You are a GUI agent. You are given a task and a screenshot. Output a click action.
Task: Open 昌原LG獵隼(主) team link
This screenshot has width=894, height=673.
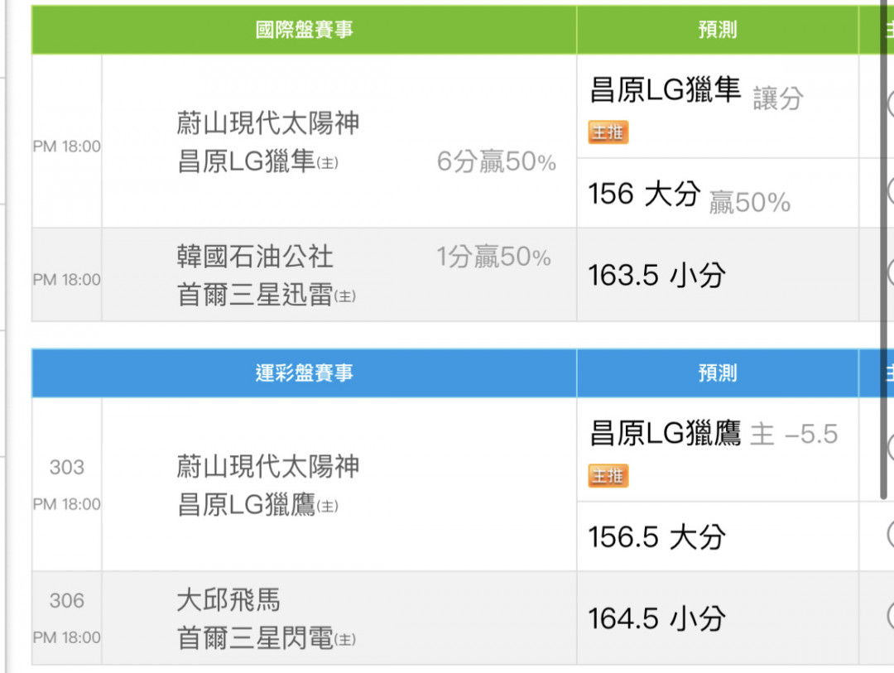257,161
